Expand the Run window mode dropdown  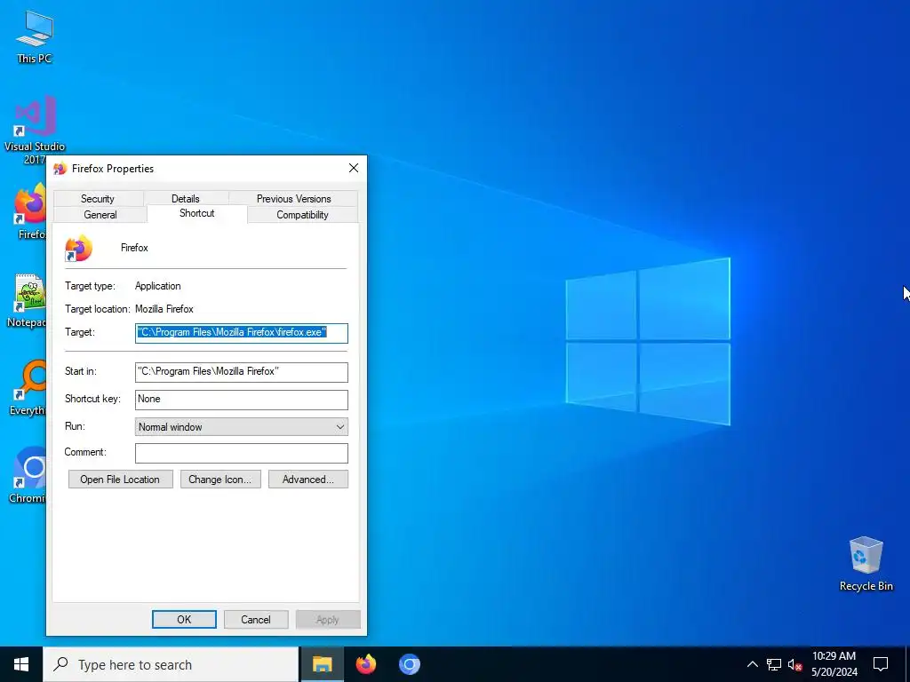[242, 427]
